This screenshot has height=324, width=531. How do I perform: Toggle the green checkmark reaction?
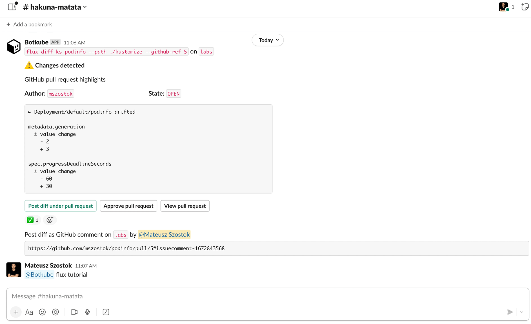pos(33,220)
